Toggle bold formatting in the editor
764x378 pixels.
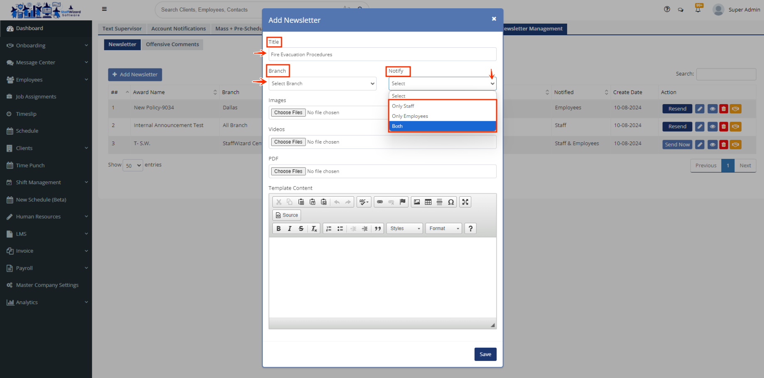(279, 229)
